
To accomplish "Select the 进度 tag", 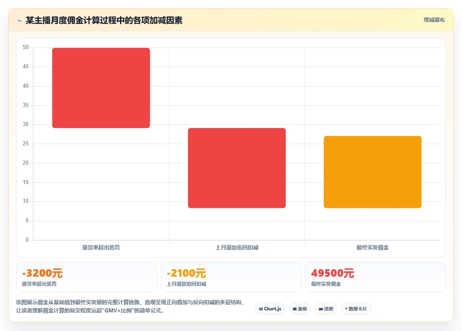I will [x=326, y=309].
